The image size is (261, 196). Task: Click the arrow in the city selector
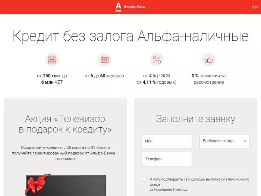click(245, 141)
